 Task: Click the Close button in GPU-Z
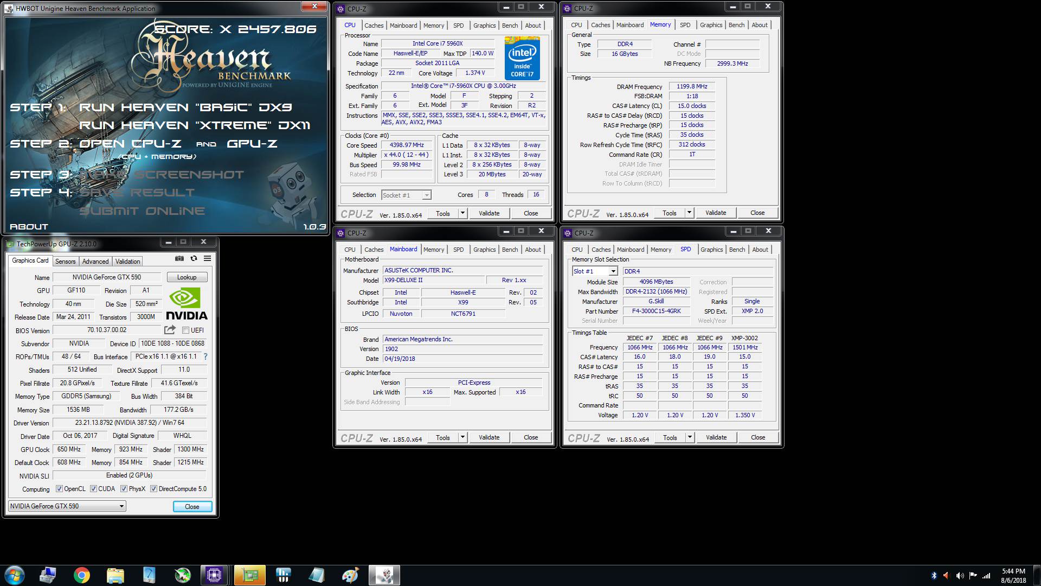point(192,506)
